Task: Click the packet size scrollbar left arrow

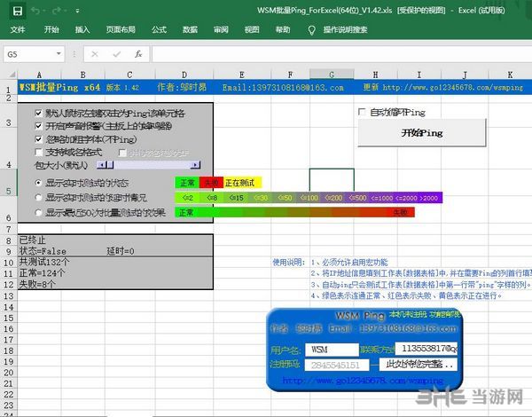Action: [101, 165]
